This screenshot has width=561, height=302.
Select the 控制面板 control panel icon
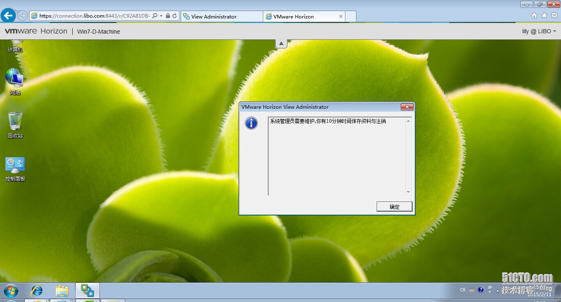tap(15, 169)
